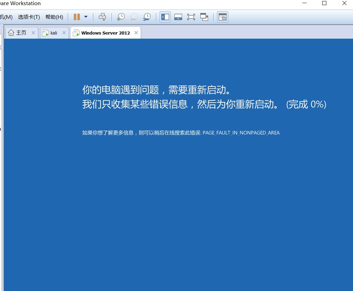The height and width of the screenshot is (291, 353).
Task: Close the Windows Server 2012 tab
Action: 136,33
